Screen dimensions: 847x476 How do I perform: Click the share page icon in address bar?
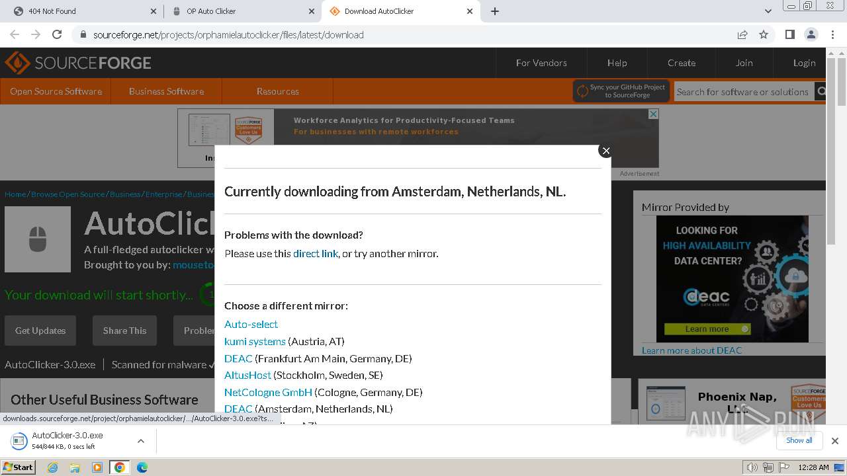point(742,34)
